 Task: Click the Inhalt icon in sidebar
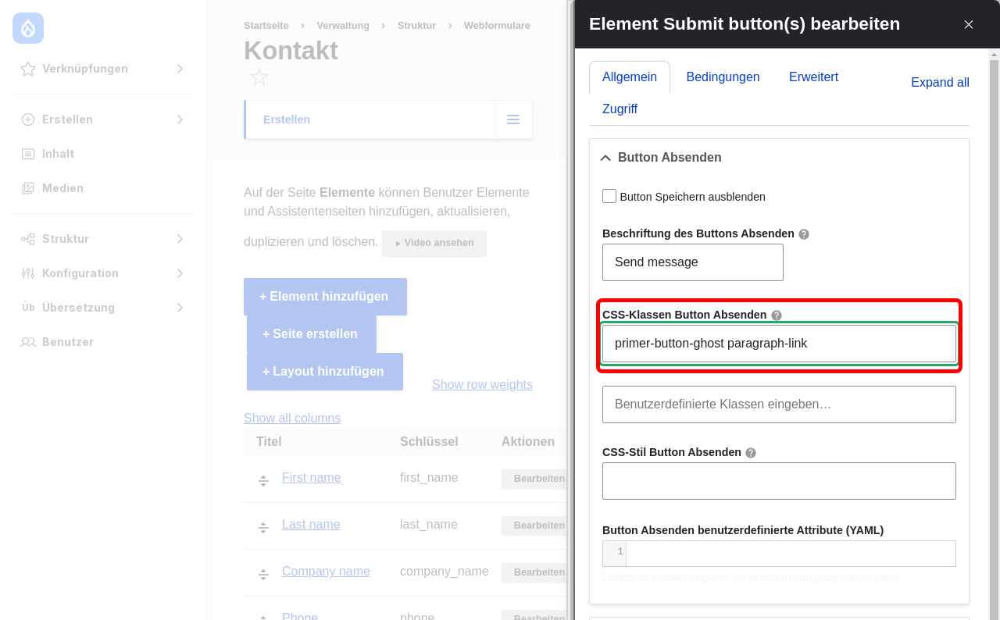28,154
